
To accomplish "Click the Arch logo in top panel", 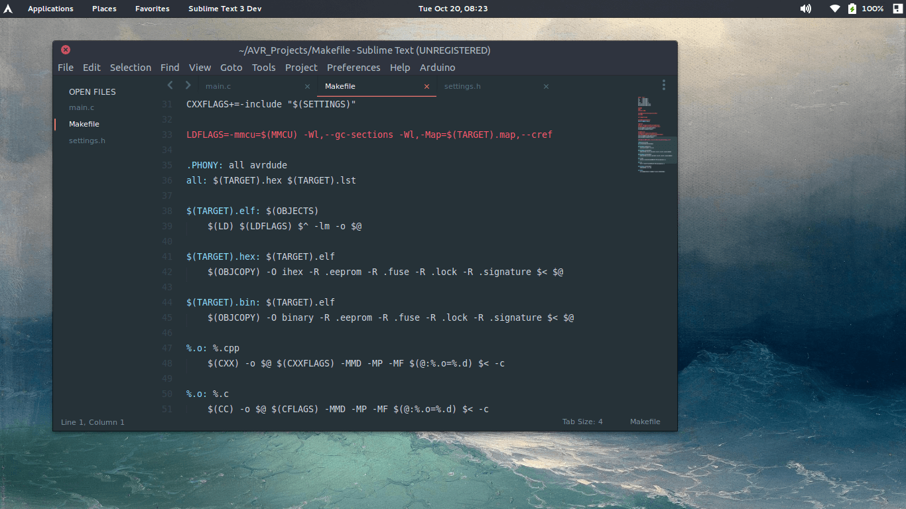I will coord(8,9).
